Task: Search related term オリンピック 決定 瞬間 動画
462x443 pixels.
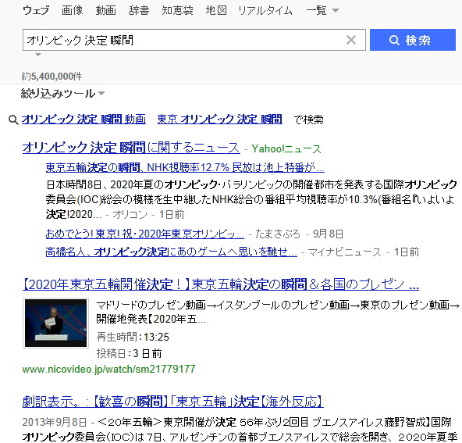Action: click(x=84, y=120)
